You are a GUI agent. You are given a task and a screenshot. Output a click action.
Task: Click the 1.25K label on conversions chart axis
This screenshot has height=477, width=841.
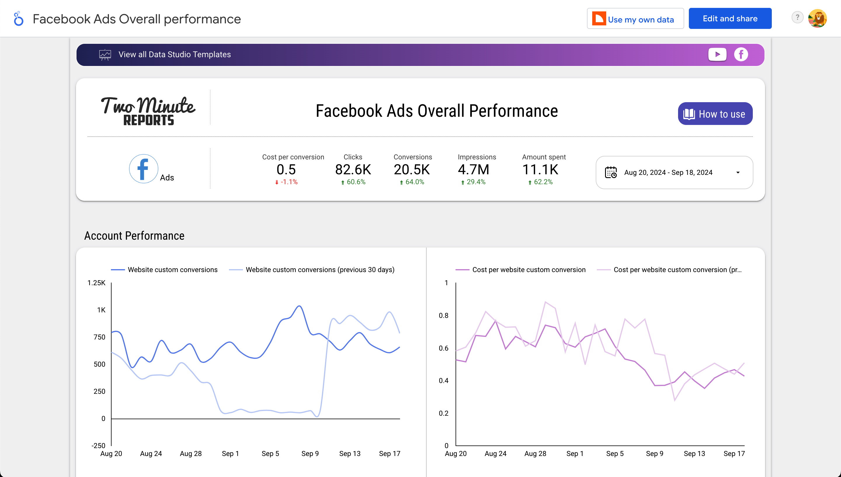(96, 283)
